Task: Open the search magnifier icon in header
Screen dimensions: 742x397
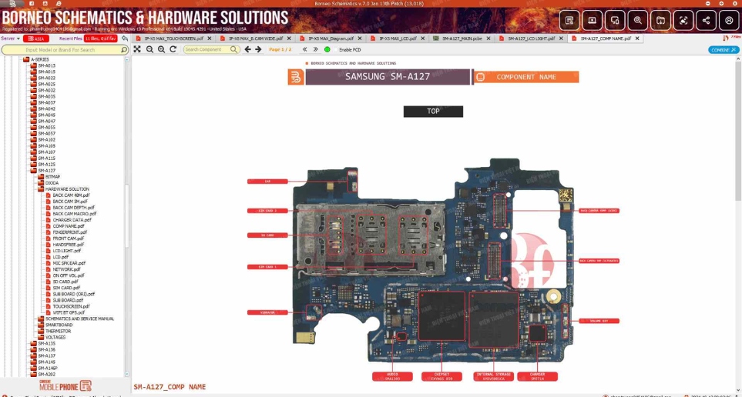Action: [638, 20]
